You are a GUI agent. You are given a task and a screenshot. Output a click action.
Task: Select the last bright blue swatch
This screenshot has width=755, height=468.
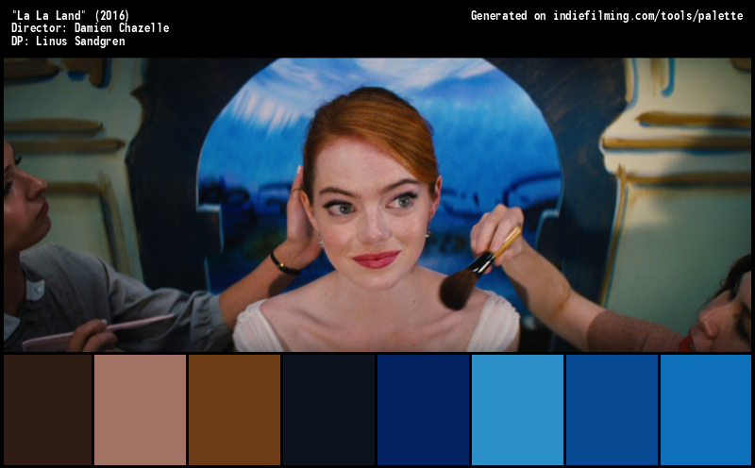pos(706,409)
